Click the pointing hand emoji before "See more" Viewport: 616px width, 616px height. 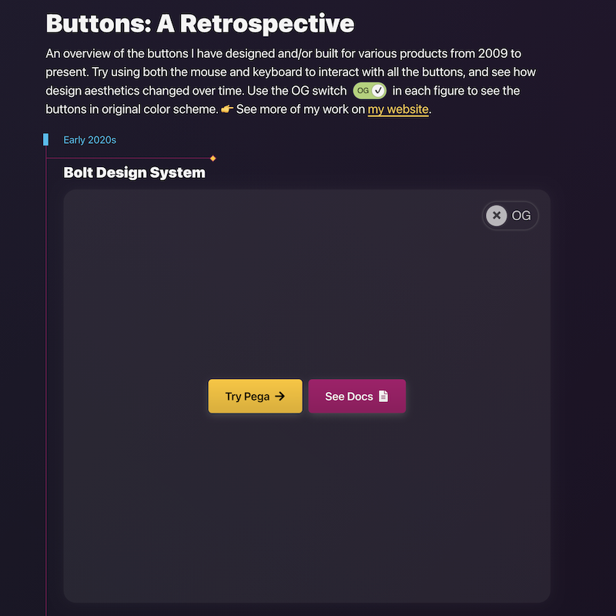(x=226, y=109)
